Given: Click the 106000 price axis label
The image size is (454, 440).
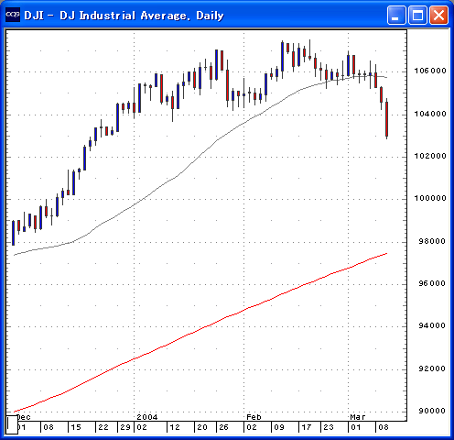Looking at the screenshot, I should 430,71.
